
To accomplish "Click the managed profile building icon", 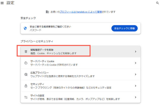I will (47, 12).
